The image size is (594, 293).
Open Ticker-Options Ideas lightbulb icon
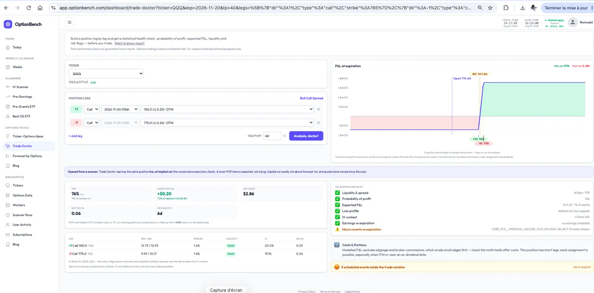click(8, 136)
